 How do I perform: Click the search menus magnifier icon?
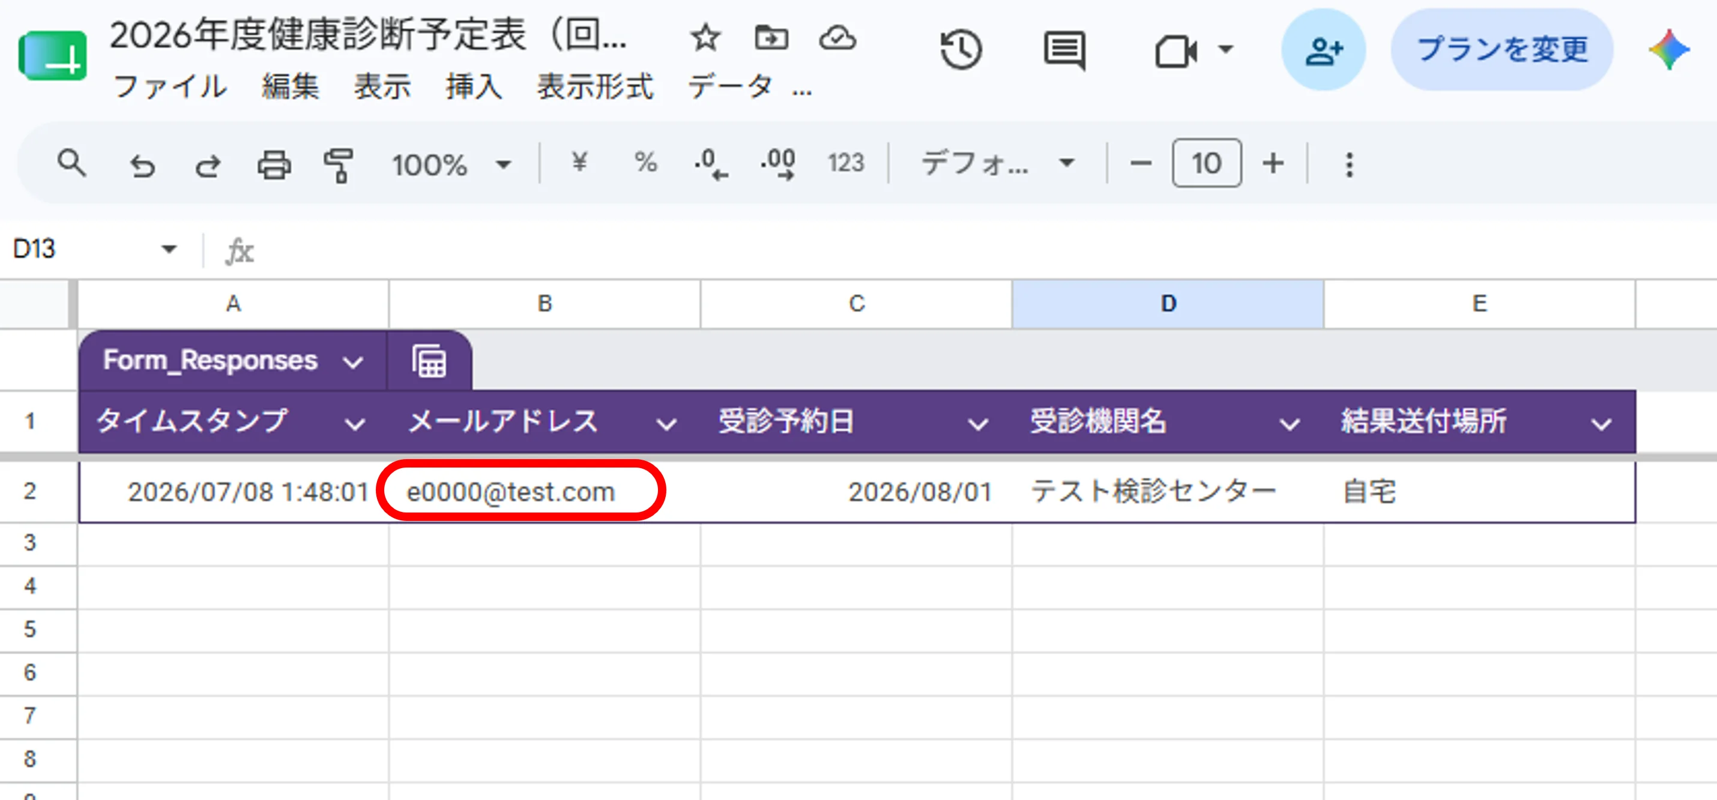coord(71,163)
